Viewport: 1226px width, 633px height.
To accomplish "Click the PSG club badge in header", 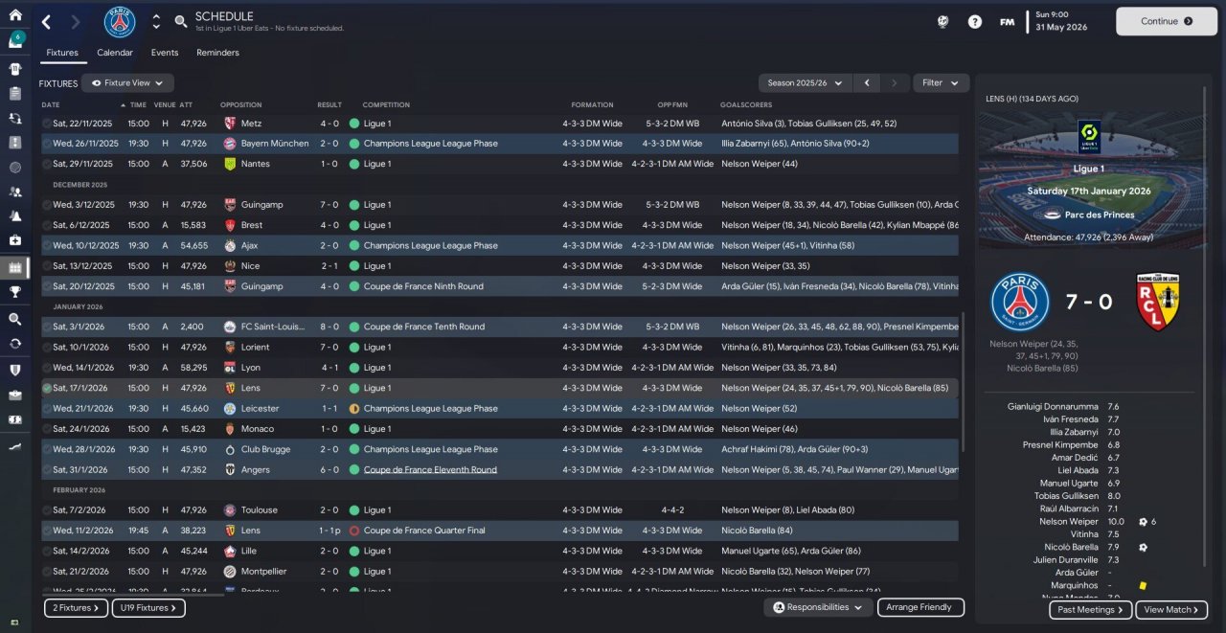I will pyautogui.click(x=120, y=21).
